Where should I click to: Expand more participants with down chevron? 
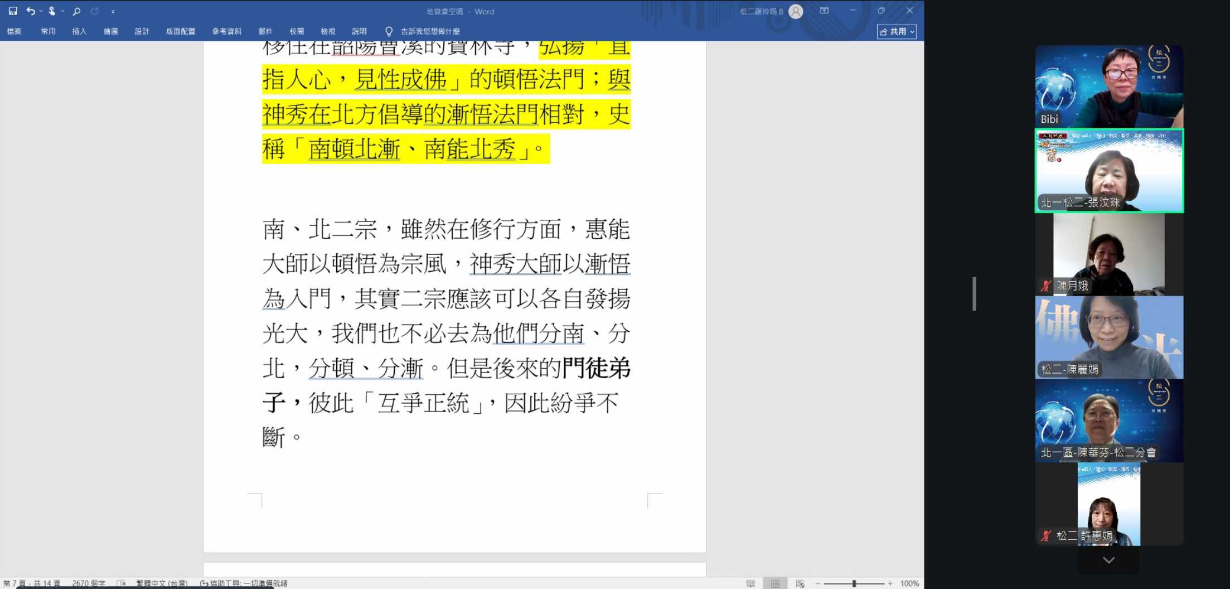coord(1108,560)
